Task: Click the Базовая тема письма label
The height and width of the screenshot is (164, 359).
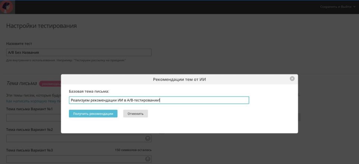Action: tap(89, 91)
